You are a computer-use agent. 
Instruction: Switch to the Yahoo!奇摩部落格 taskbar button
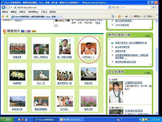click(46, 120)
